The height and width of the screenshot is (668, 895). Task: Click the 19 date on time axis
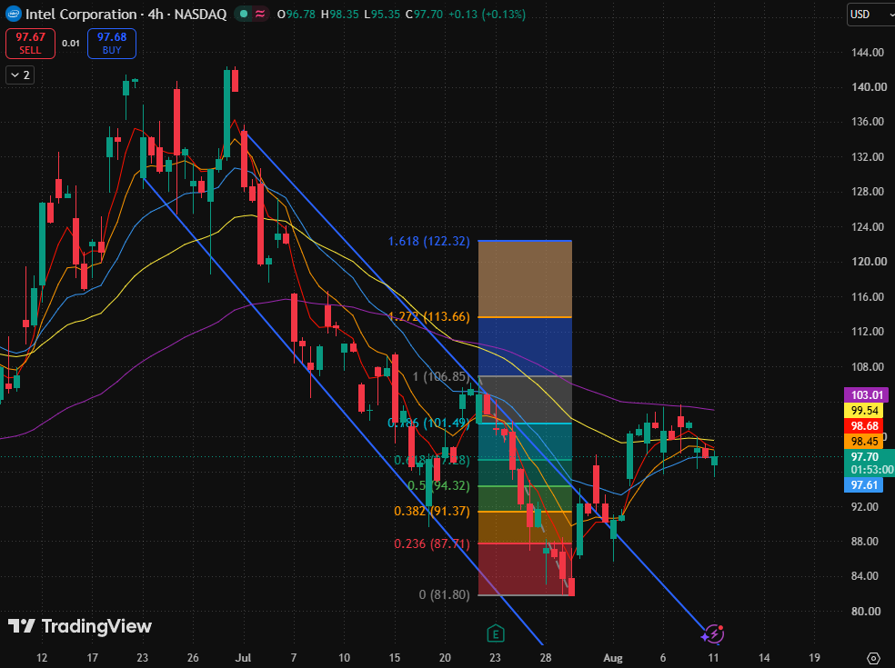(x=814, y=658)
